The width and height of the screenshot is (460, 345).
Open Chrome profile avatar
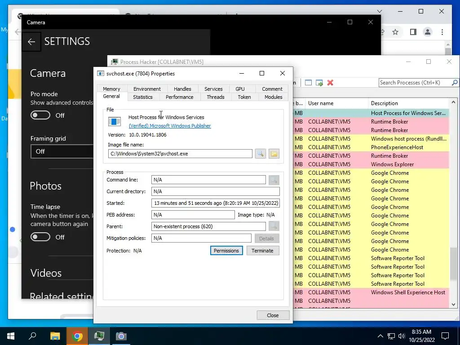tap(428, 32)
